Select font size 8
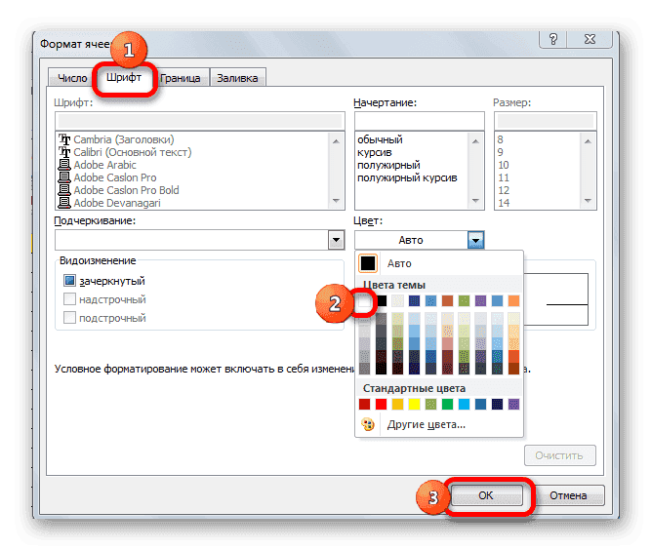This screenshot has width=651, height=550. [x=501, y=139]
